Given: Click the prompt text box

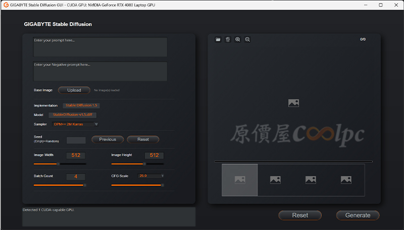Looking at the screenshot, I should [x=100, y=47].
